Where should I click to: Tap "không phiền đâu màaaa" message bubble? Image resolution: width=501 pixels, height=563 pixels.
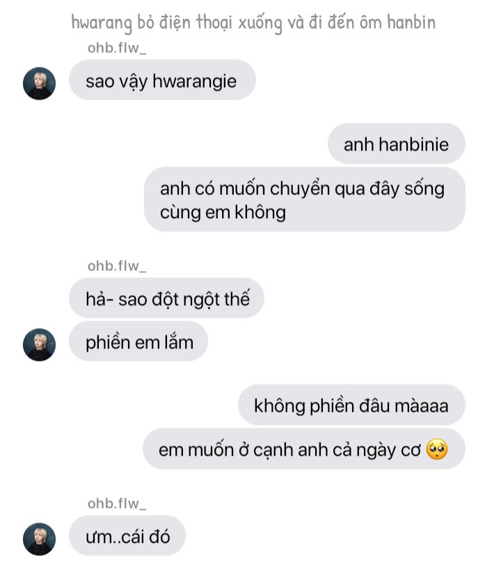tap(351, 405)
